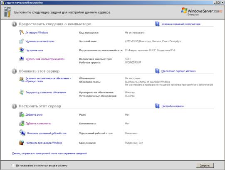Click help book icon beside Указание сведений о компьютере
Image resolution: width=225 pixels, height=170 pixels.
[x=157, y=24]
